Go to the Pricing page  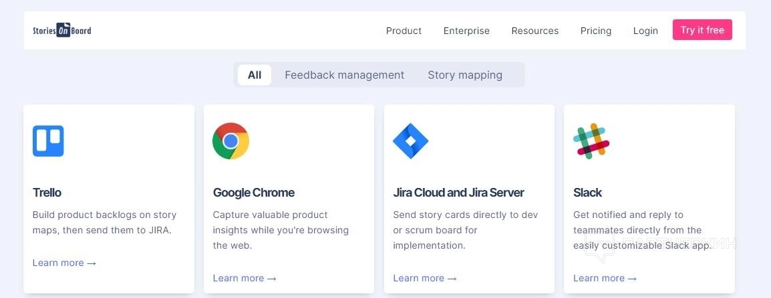pyautogui.click(x=595, y=31)
